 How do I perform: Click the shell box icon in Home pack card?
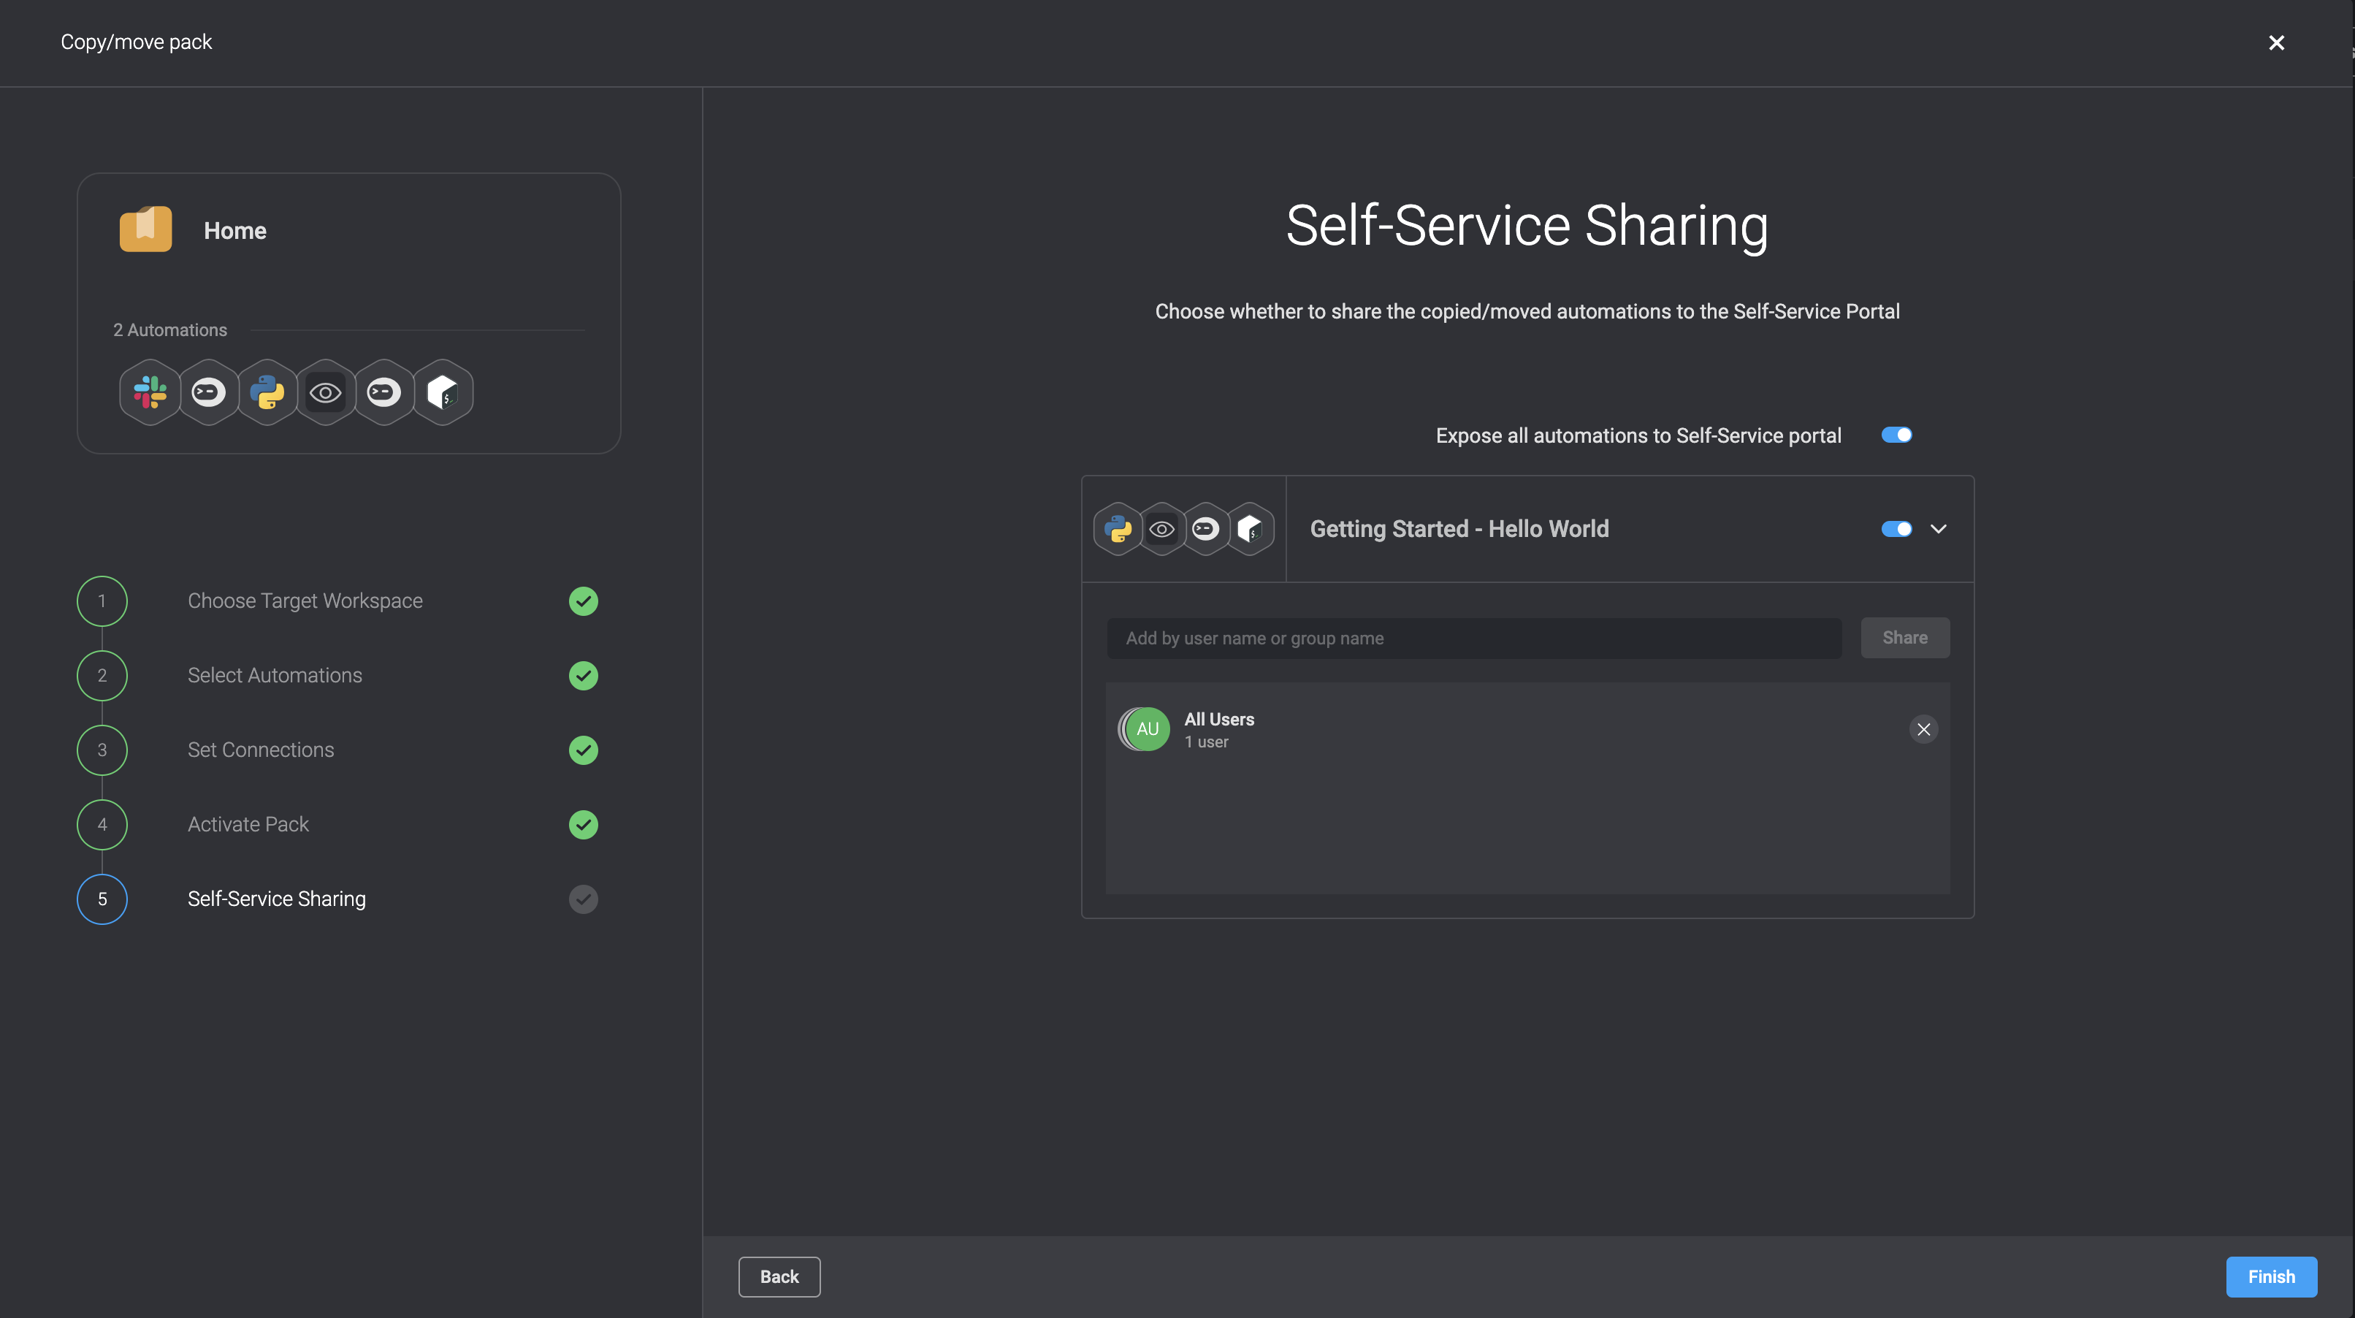443,392
